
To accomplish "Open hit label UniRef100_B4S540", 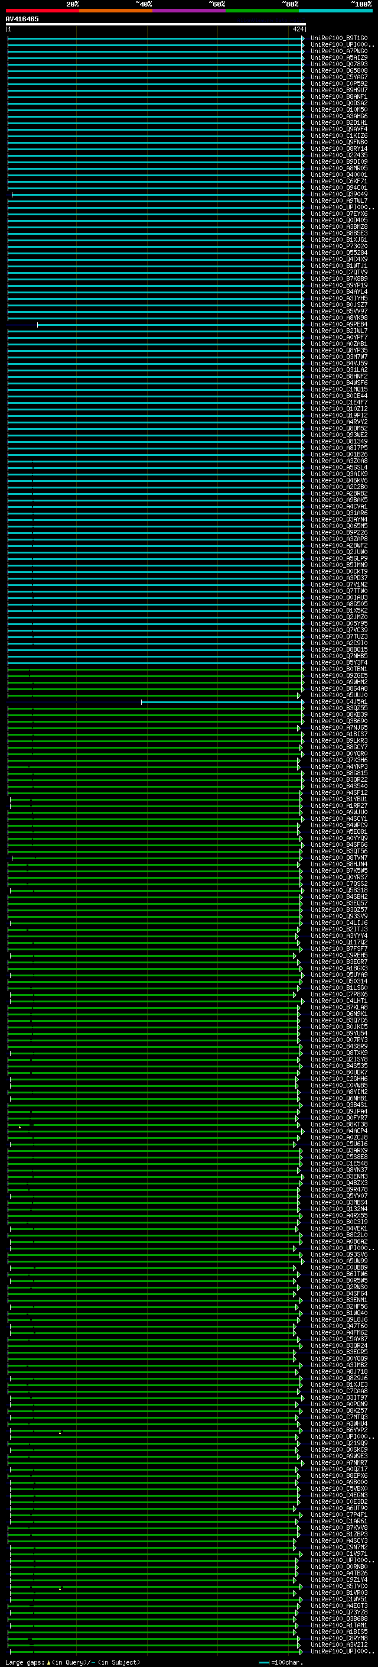I will click(x=339, y=786).
